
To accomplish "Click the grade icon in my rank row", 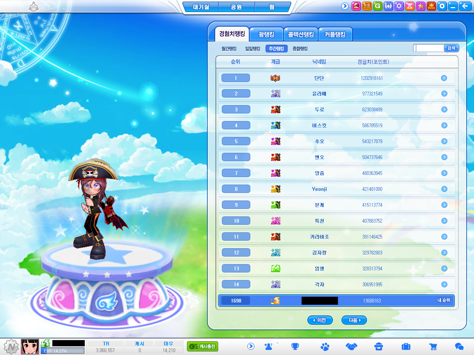I will (276, 301).
